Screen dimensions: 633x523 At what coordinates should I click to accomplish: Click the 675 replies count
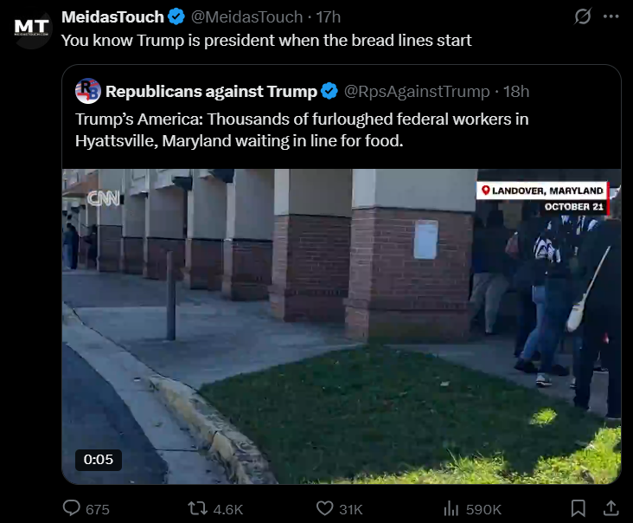point(98,509)
